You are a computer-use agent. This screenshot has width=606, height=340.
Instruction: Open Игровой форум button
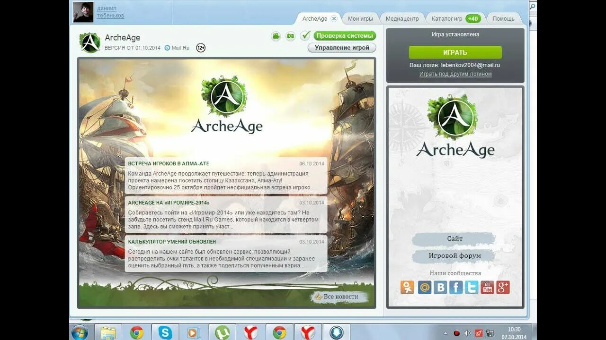pyautogui.click(x=455, y=256)
